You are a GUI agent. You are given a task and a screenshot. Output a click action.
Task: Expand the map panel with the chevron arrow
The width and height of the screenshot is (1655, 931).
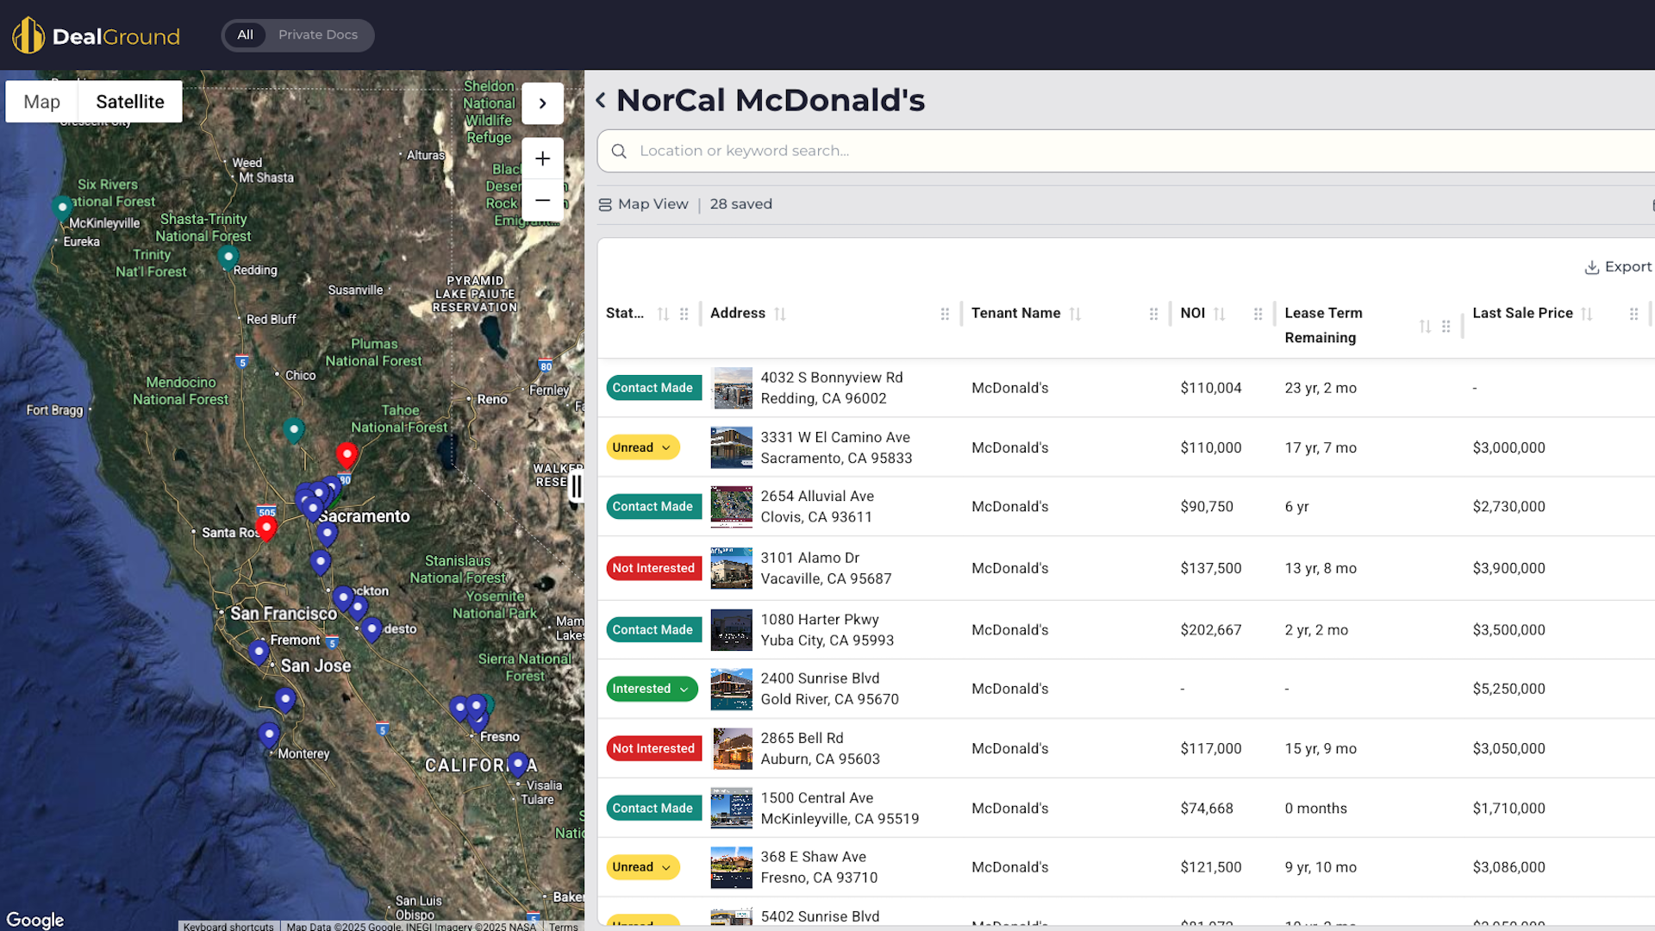(x=542, y=103)
